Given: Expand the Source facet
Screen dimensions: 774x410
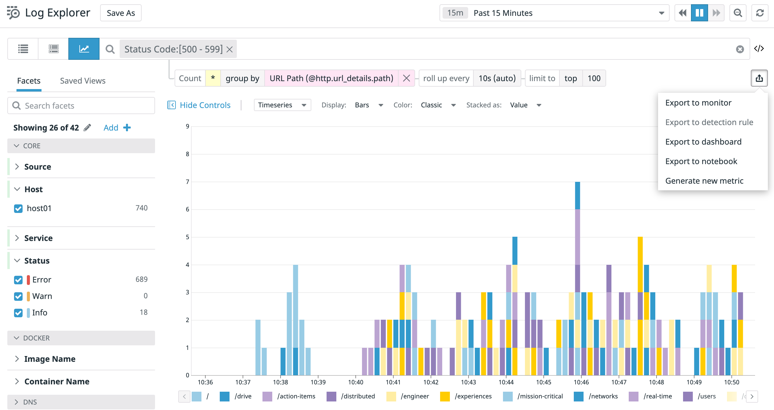Looking at the screenshot, I should pyautogui.click(x=38, y=167).
